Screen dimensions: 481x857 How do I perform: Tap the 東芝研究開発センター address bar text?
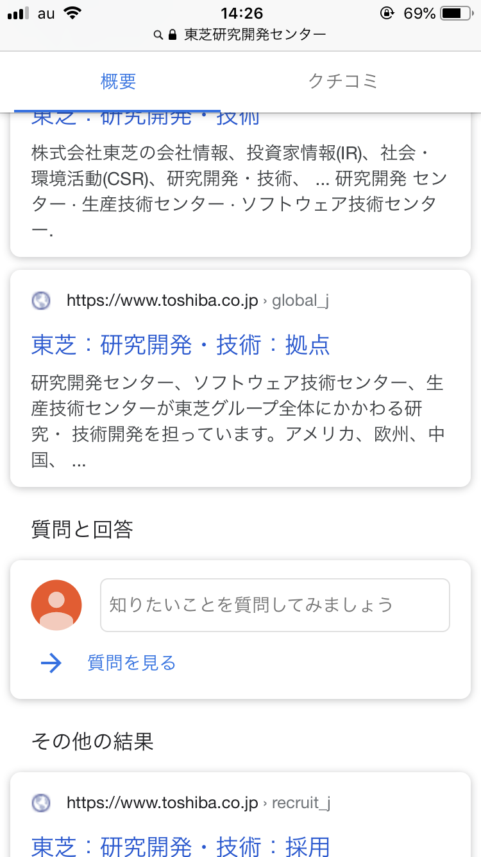click(255, 35)
